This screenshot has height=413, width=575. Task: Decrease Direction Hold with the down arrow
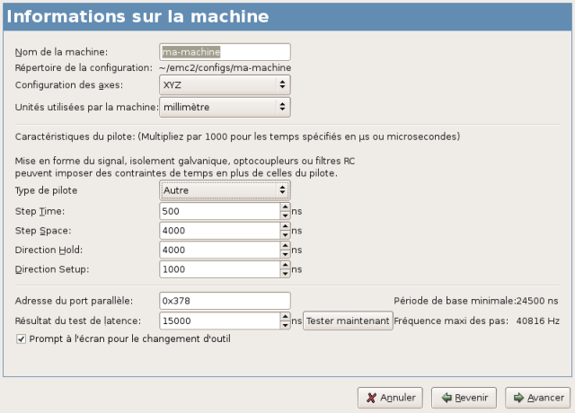pos(285,254)
